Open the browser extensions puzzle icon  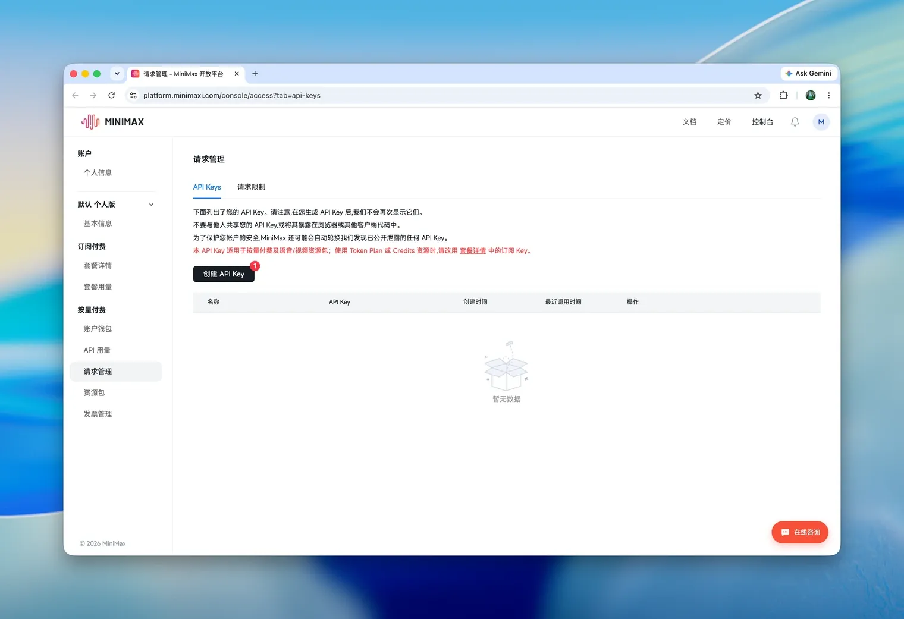point(783,95)
